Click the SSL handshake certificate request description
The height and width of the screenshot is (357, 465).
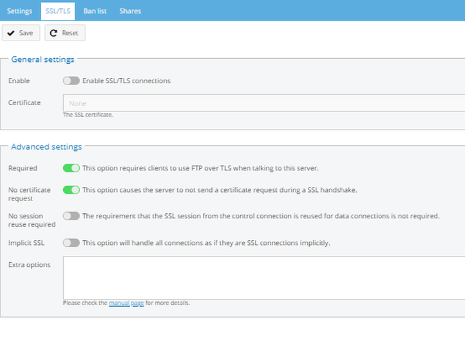(220, 190)
